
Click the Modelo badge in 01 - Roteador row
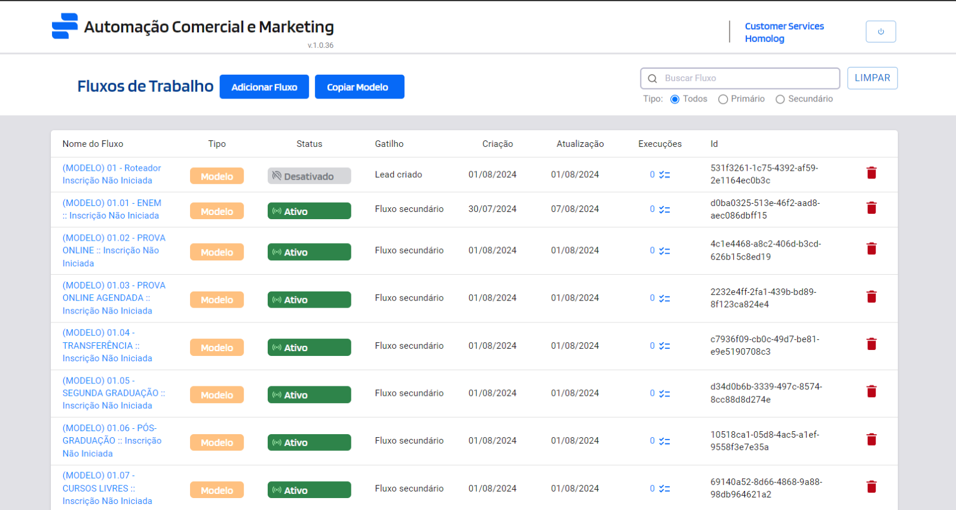point(217,176)
